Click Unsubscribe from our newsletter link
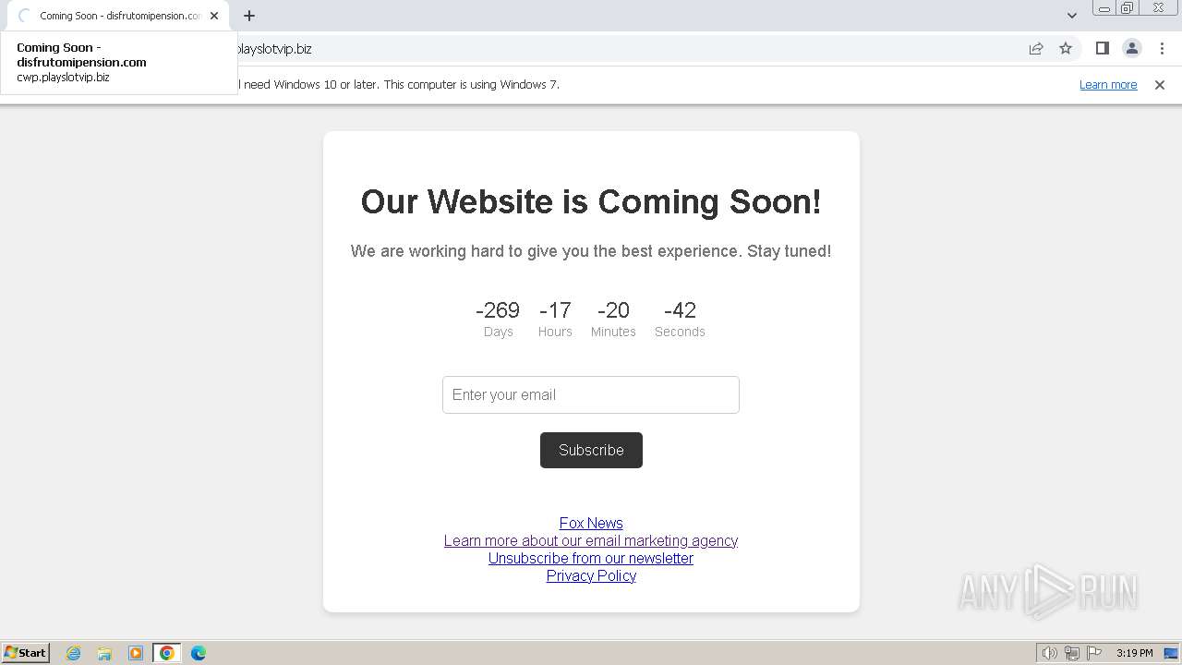The height and width of the screenshot is (665, 1182). point(591,558)
